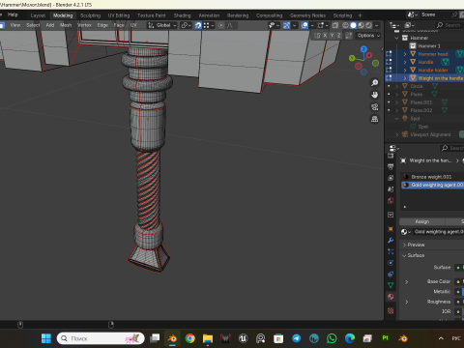Click the hand pan-view gizmo

[x=374, y=95]
